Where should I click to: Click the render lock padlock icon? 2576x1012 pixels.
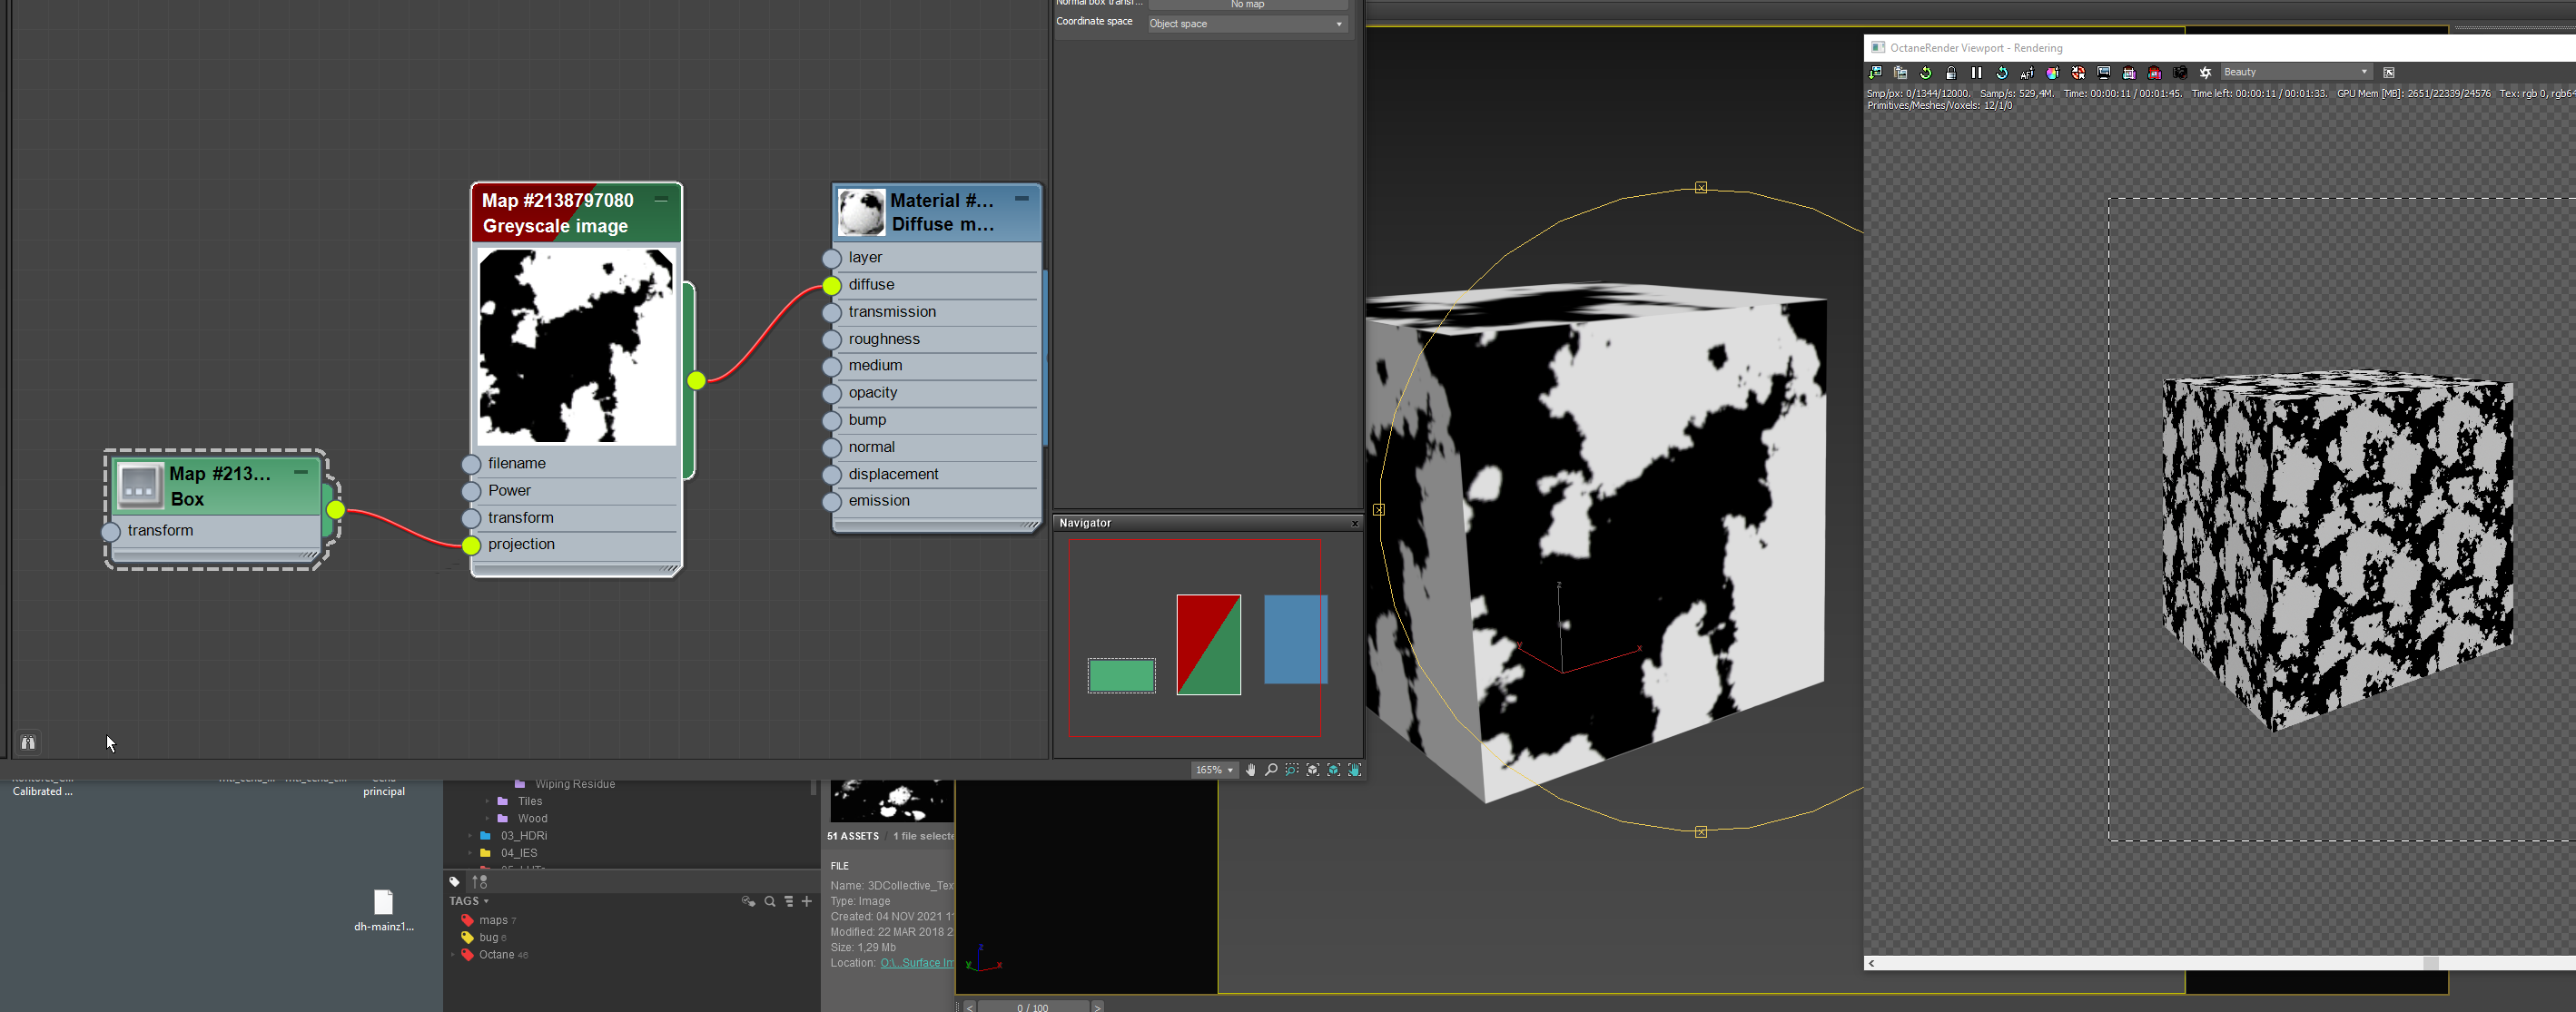coord(1951,73)
